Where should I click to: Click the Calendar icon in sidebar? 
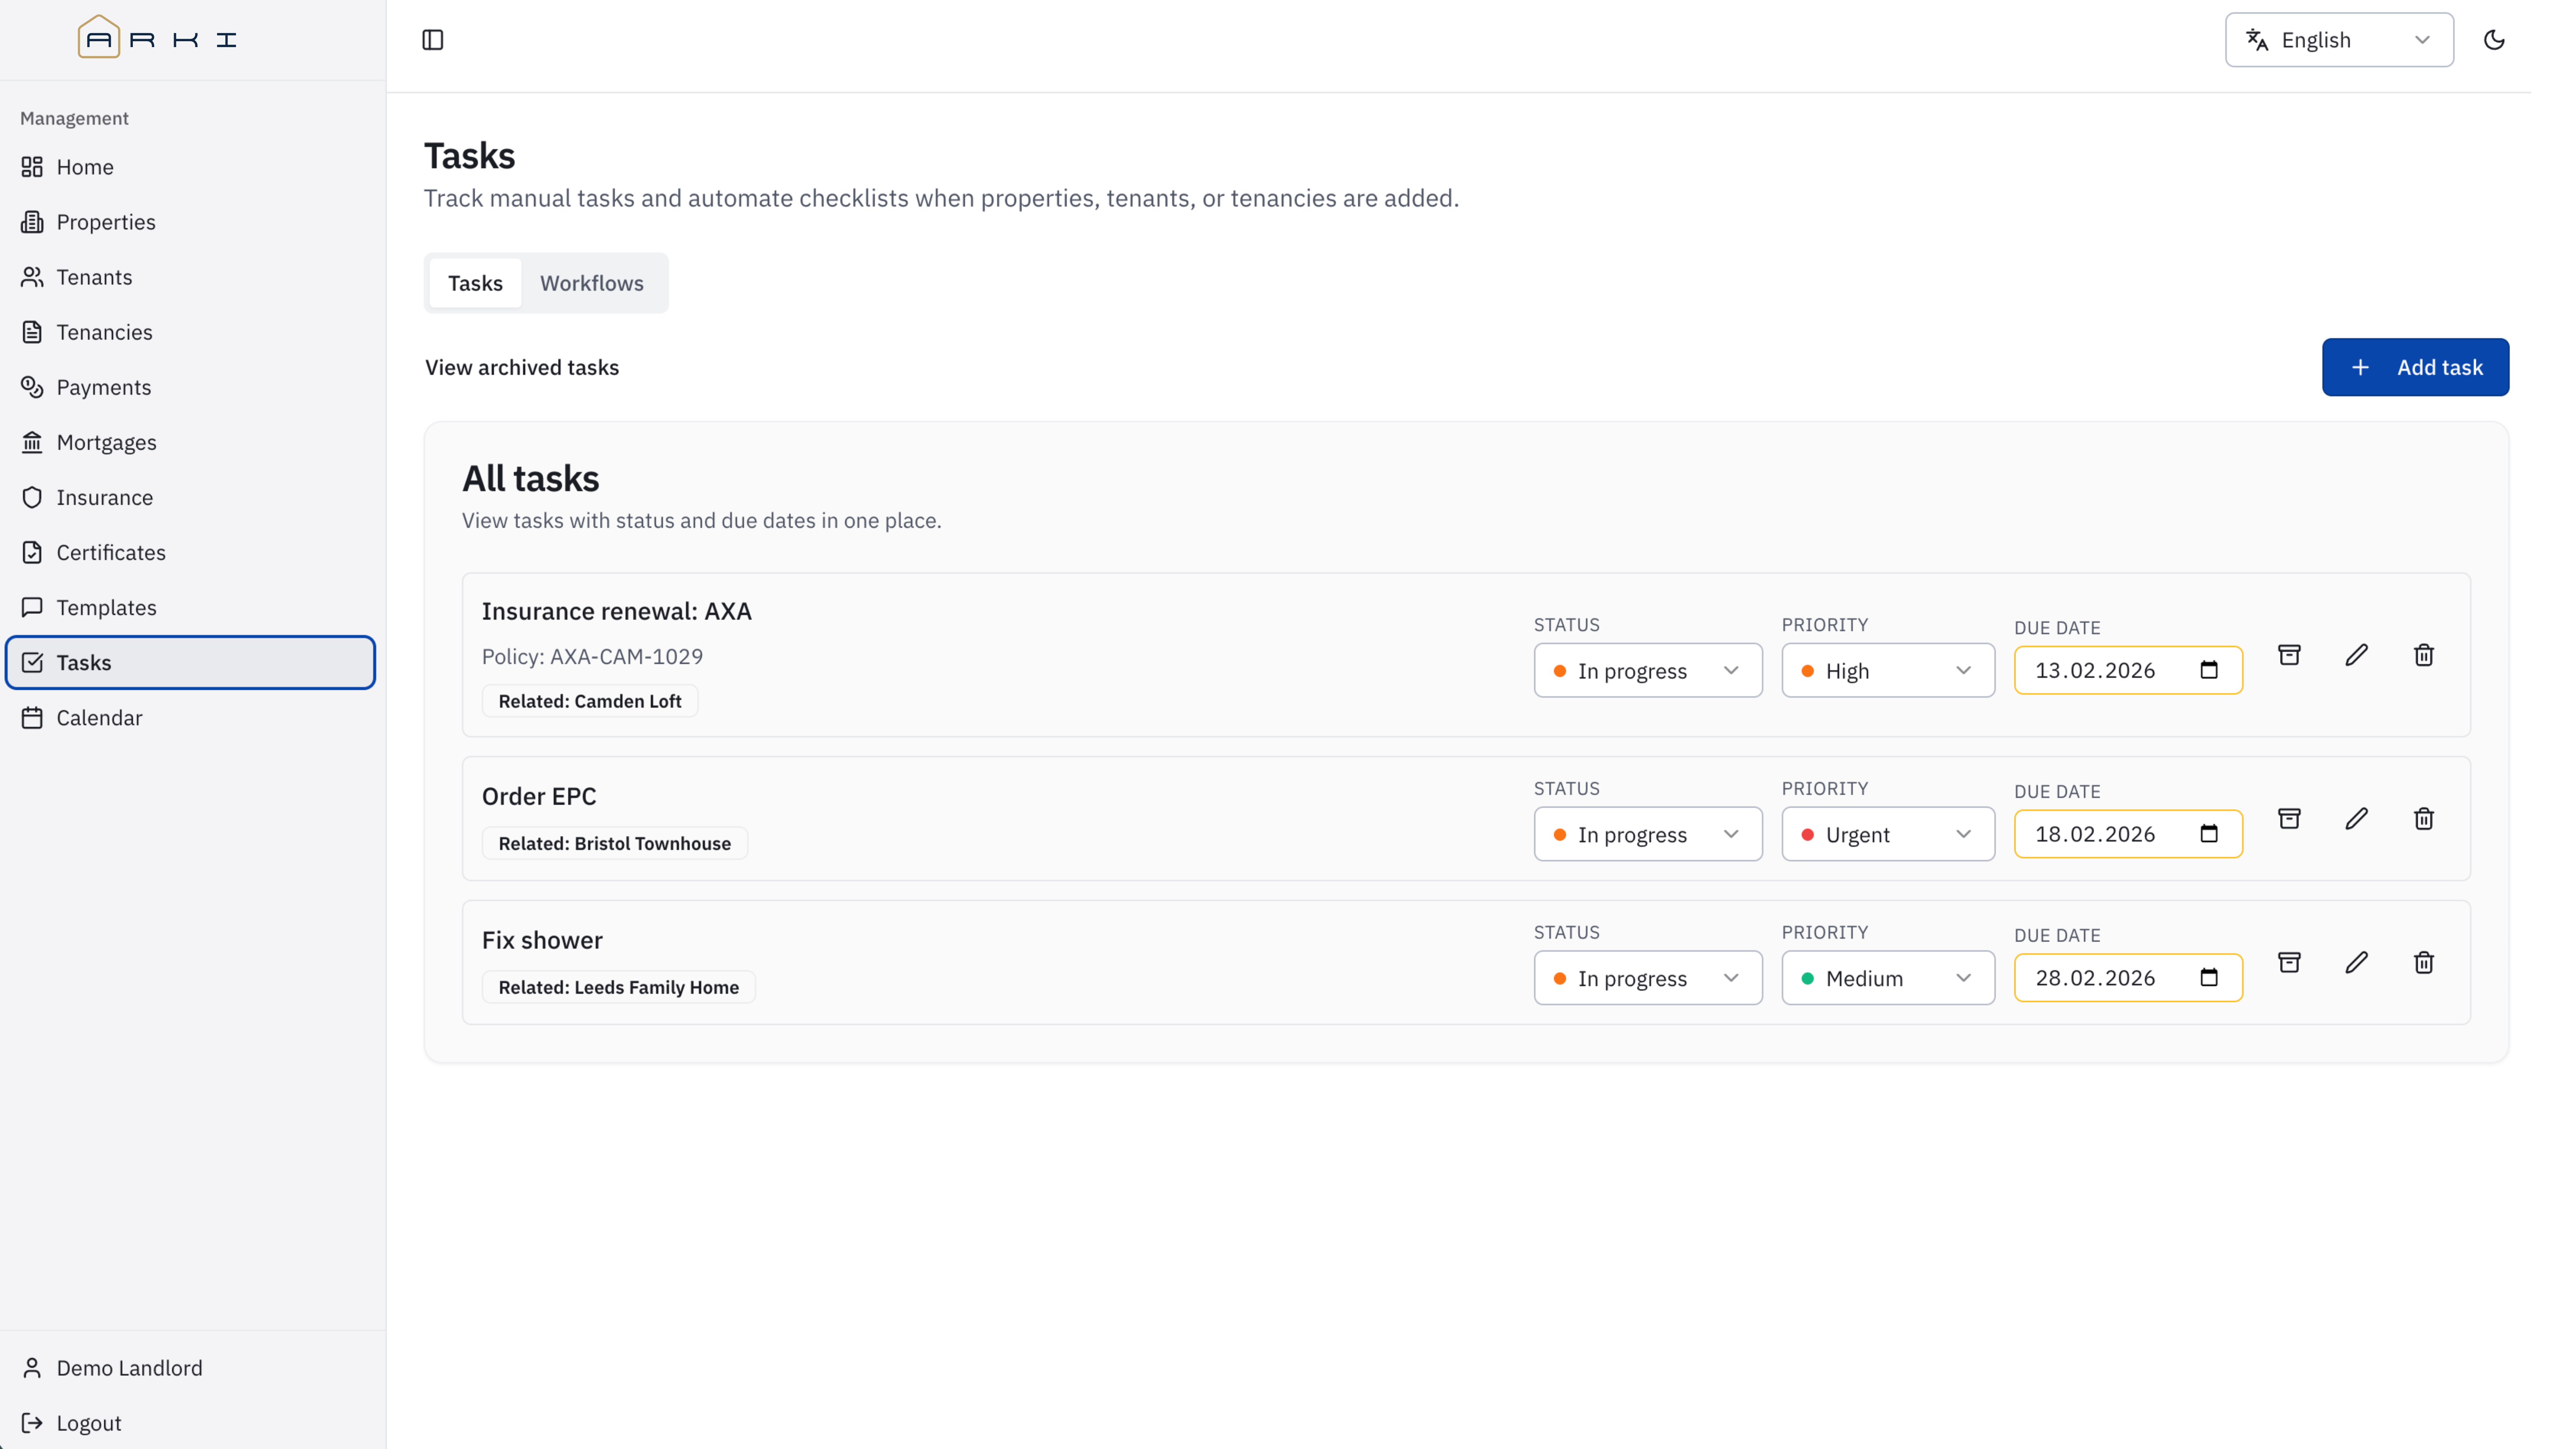(x=32, y=718)
